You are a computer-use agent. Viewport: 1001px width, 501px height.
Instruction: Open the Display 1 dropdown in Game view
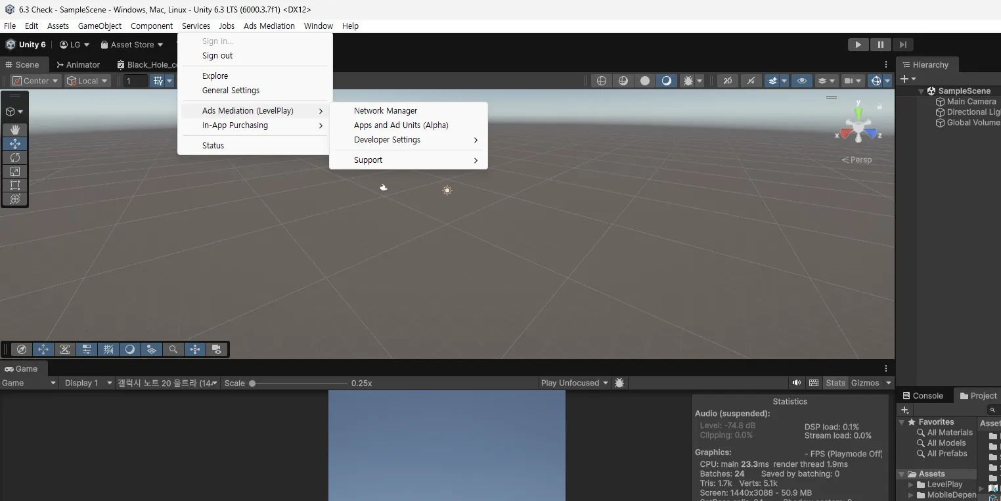click(x=89, y=383)
